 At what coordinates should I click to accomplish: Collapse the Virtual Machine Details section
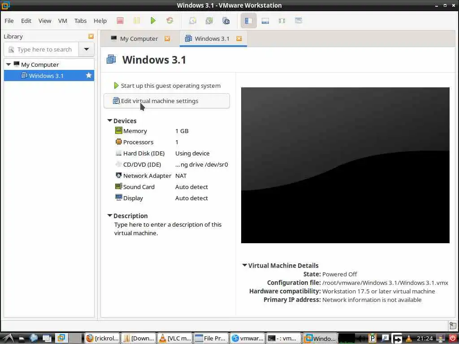[x=245, y=265]
